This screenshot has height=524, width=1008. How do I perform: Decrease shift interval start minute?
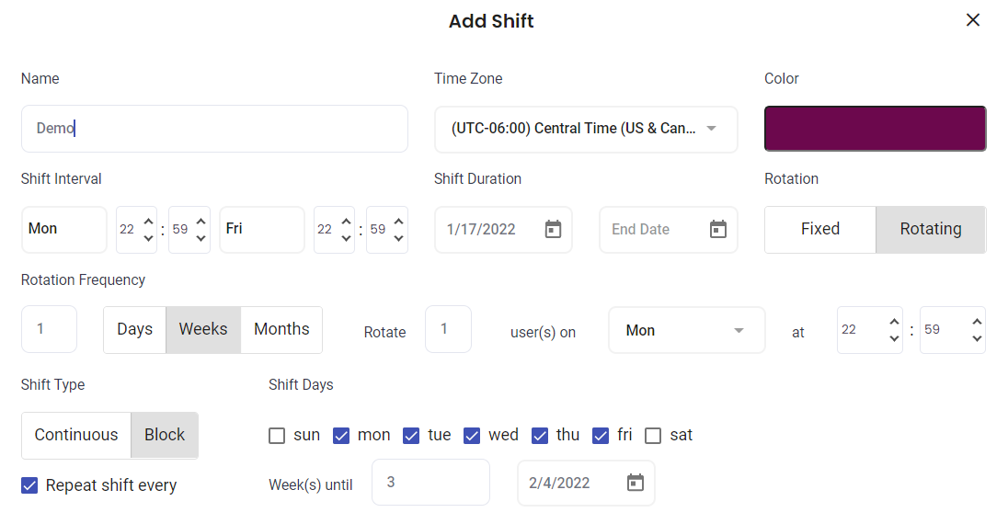click(201, 238)
